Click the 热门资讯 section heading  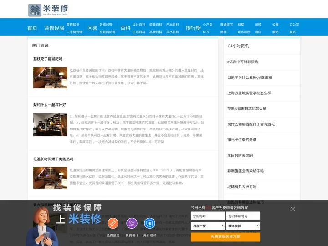tap(40, 46)
